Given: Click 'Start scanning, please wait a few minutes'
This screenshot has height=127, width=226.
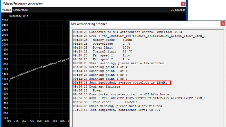Looking at the screenshot, I should (118, 63).
